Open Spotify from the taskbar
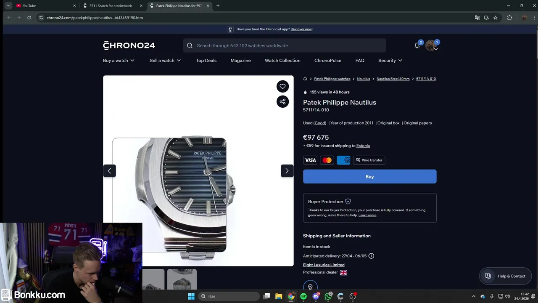Viewport: 538px width, 303px height. point(303,296)
